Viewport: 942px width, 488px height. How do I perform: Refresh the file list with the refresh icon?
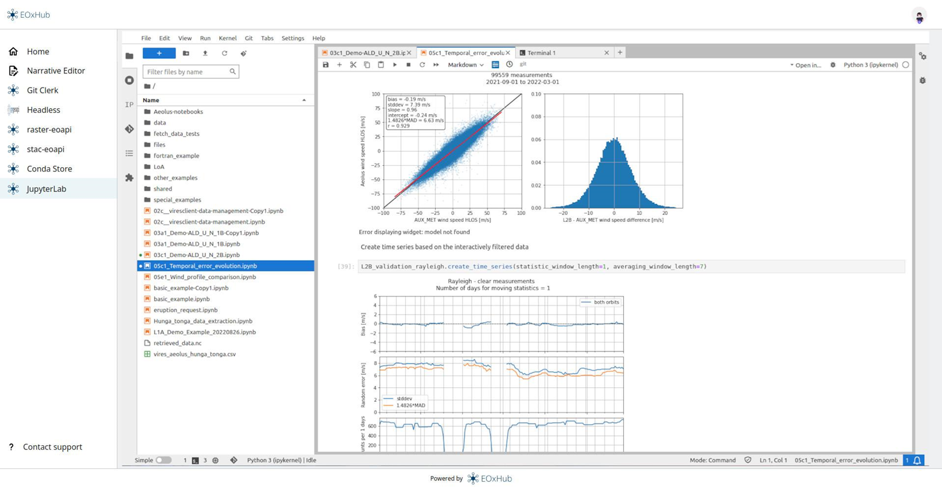(x=224, y=53)
